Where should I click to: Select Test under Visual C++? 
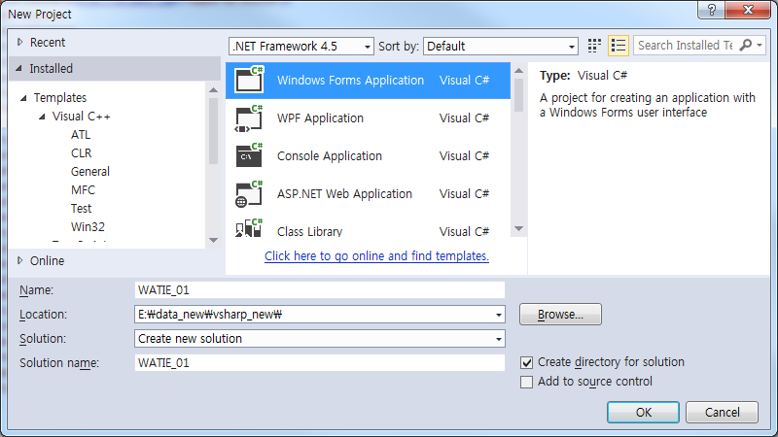point(81,208)
